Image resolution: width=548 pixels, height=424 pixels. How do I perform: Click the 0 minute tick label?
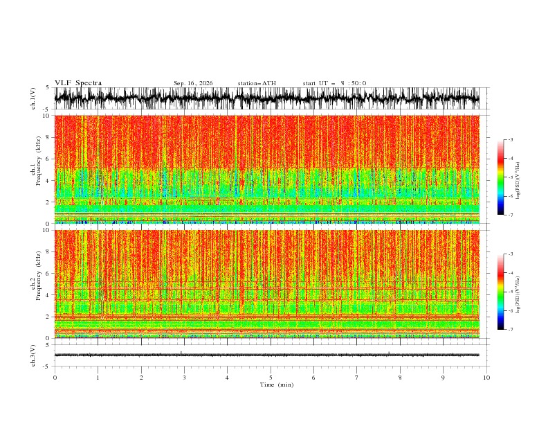click(55, 378)
